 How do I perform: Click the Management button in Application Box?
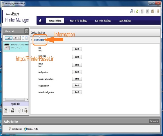154,121
